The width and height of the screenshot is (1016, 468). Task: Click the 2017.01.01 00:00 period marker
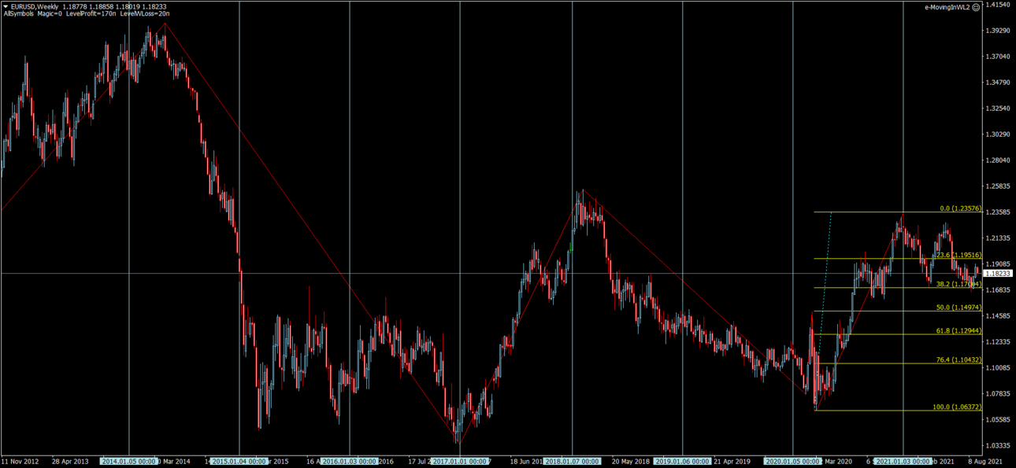point(460,461)
